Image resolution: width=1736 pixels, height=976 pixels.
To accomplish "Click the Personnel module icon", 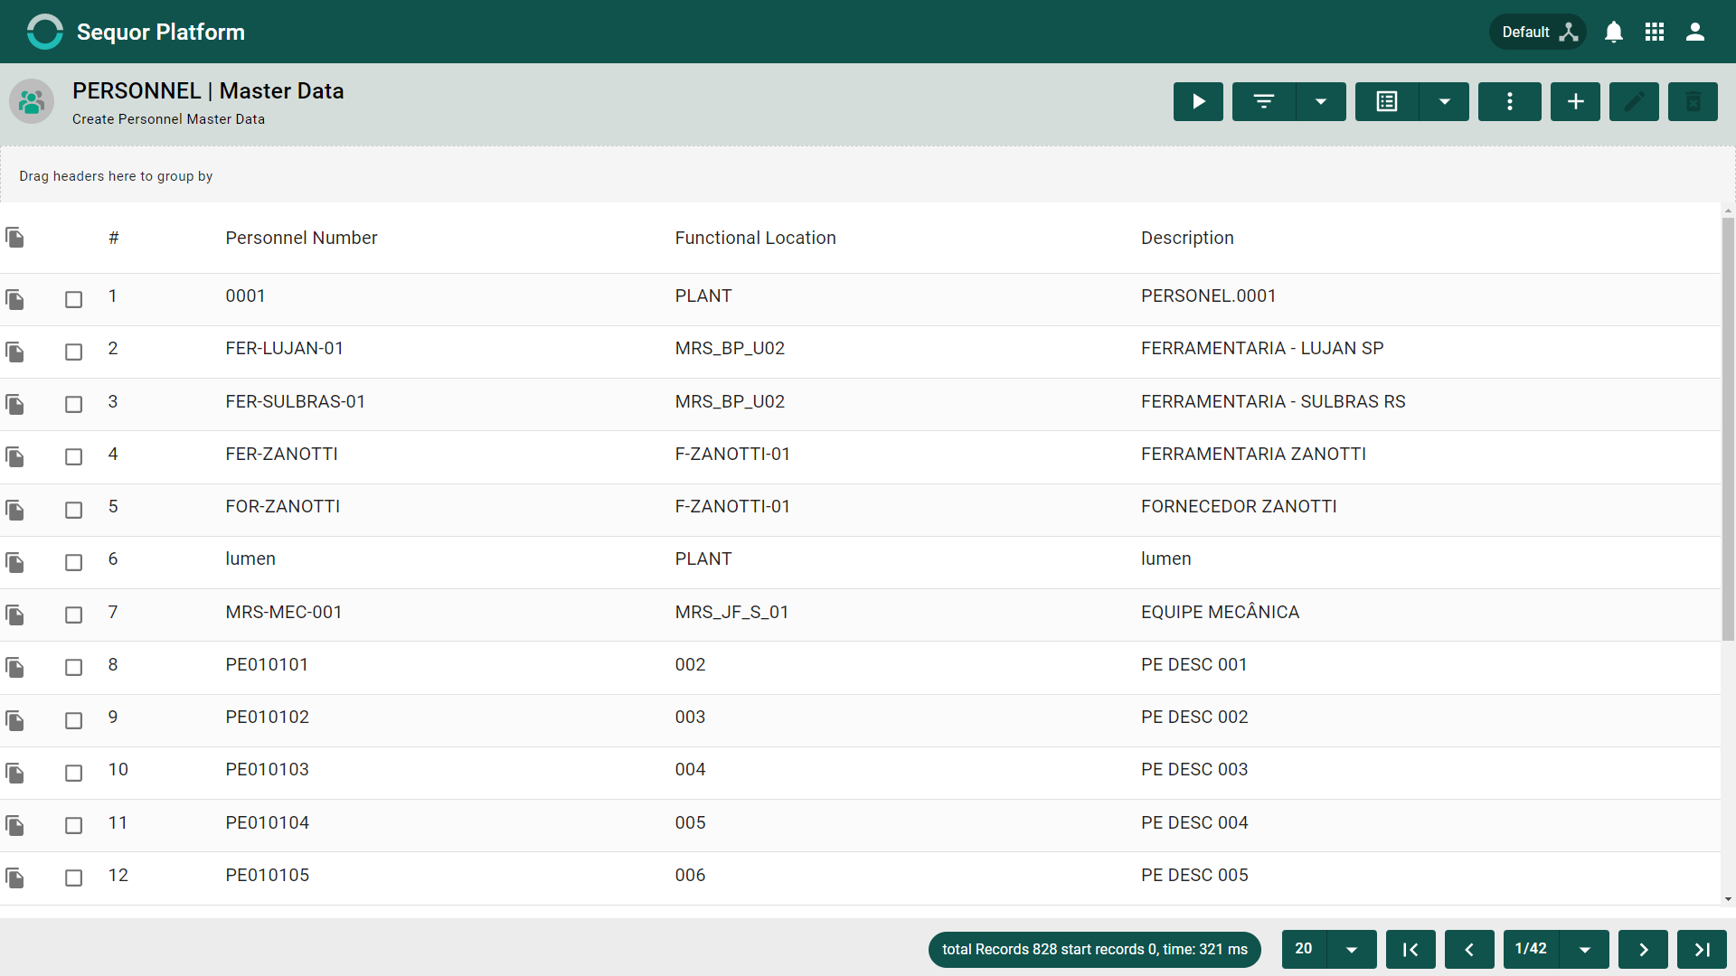I will [x=32, y=101].
